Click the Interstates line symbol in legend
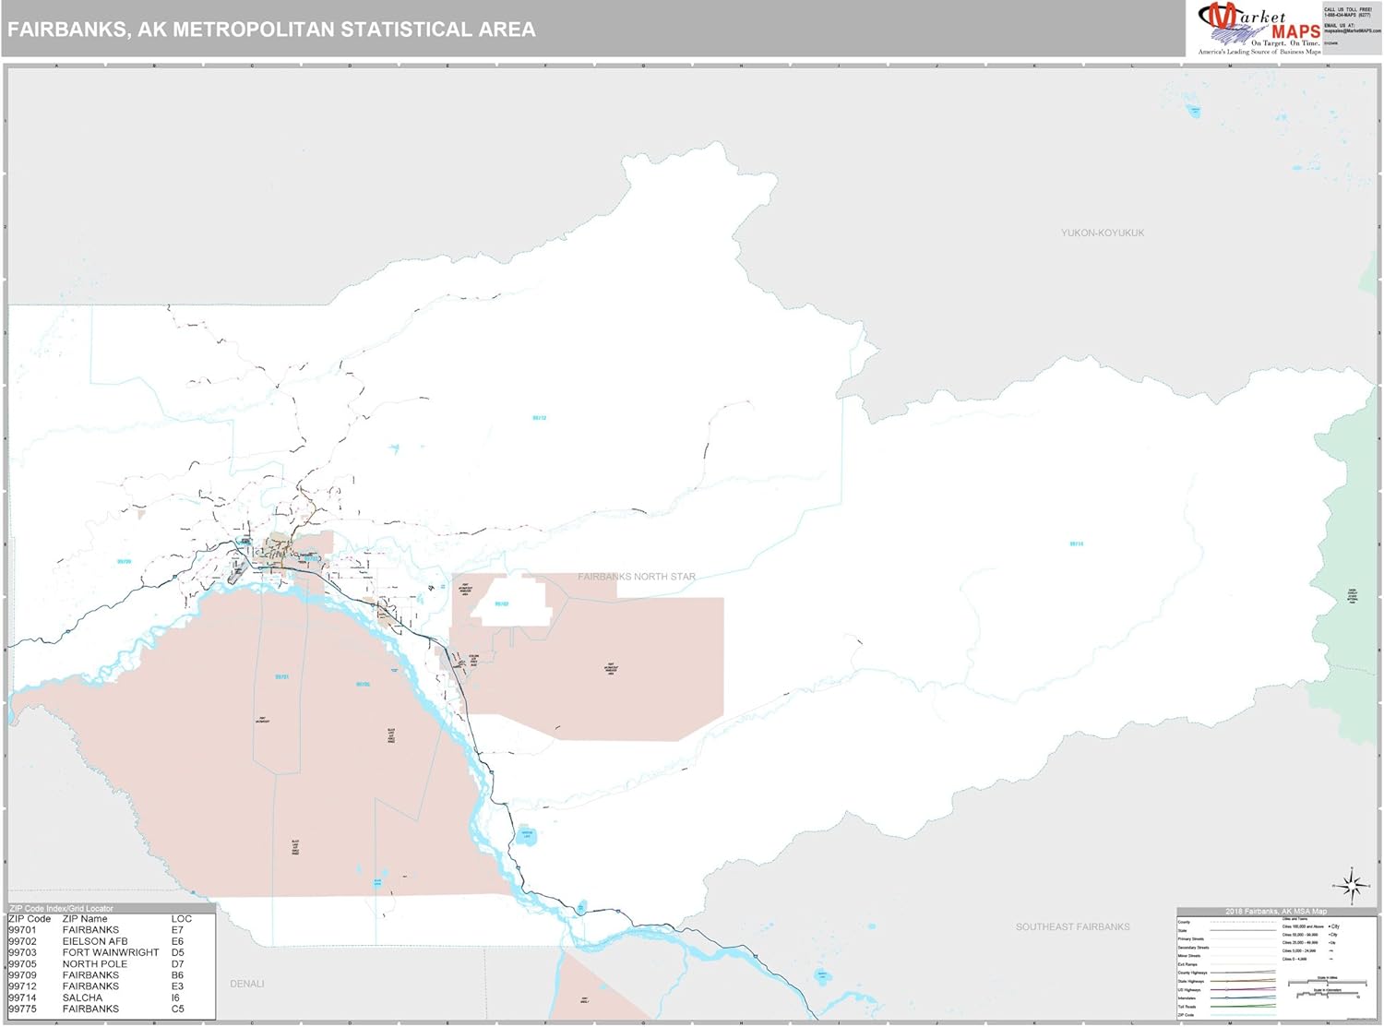 [x=1241, y=997]
